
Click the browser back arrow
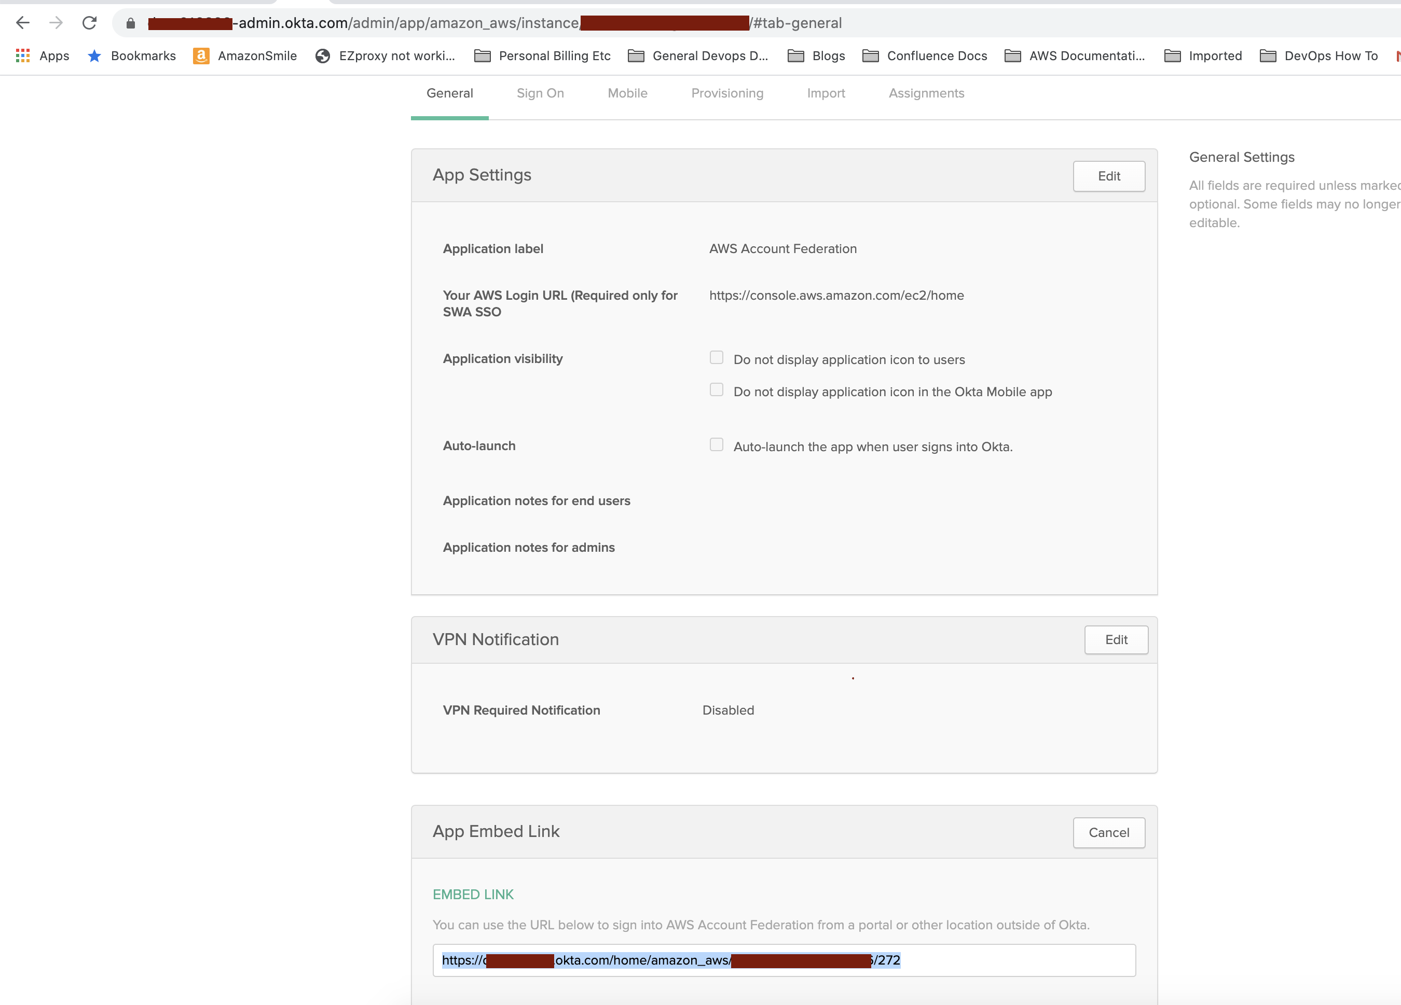coord(23,23)
